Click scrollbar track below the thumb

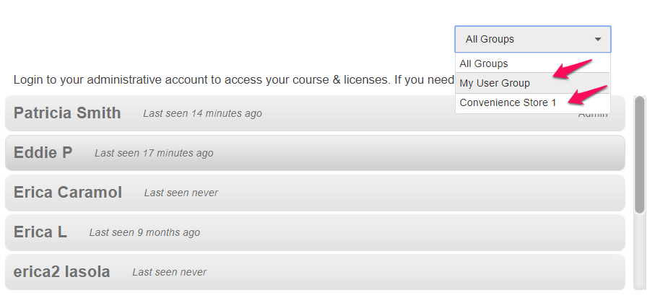coord(639,252)
